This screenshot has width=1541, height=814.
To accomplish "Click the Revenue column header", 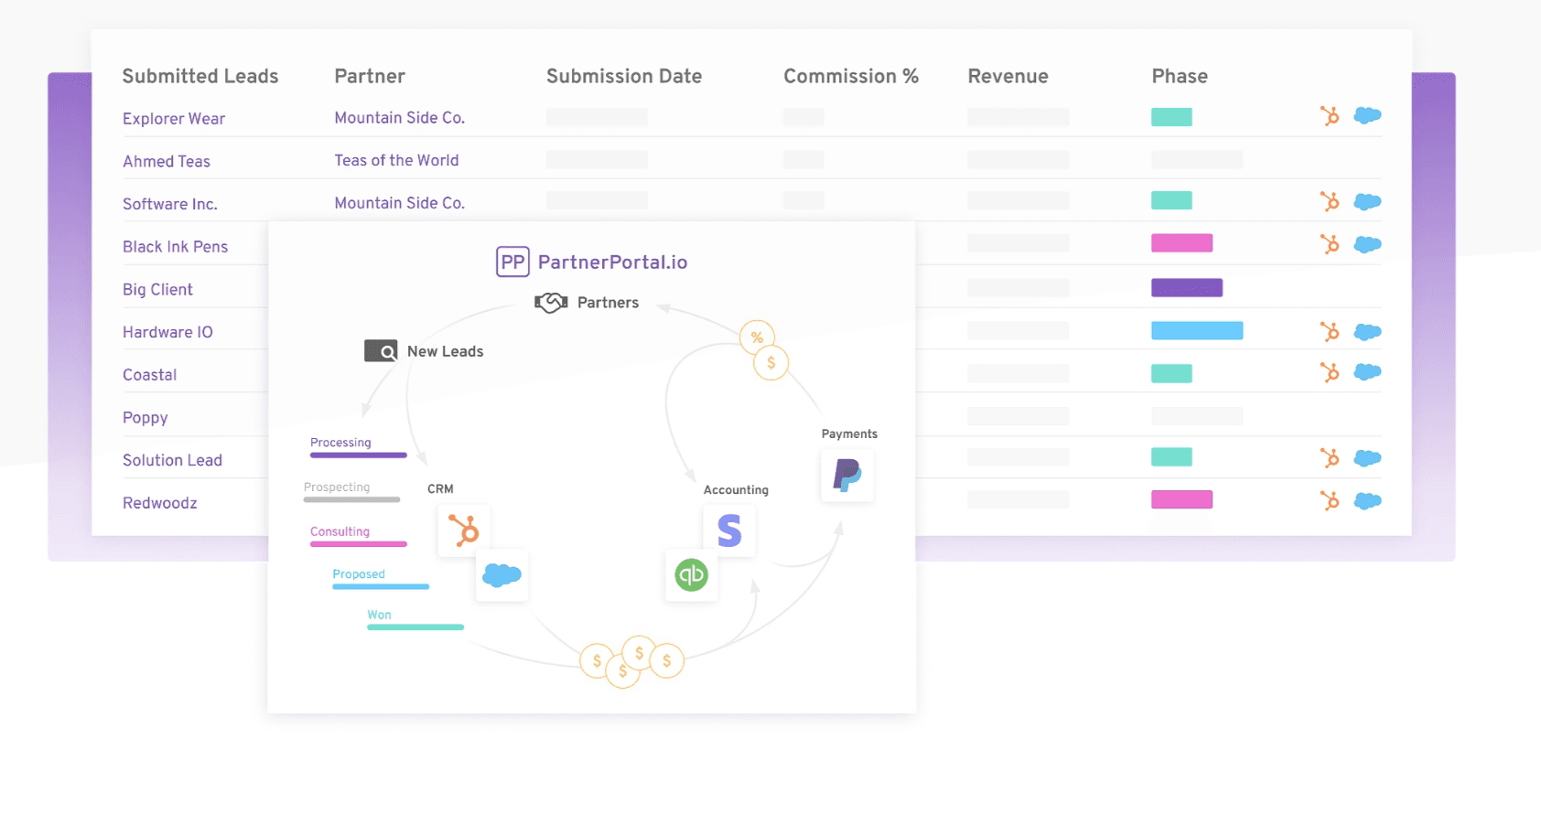I will (x=1008, y=76).
